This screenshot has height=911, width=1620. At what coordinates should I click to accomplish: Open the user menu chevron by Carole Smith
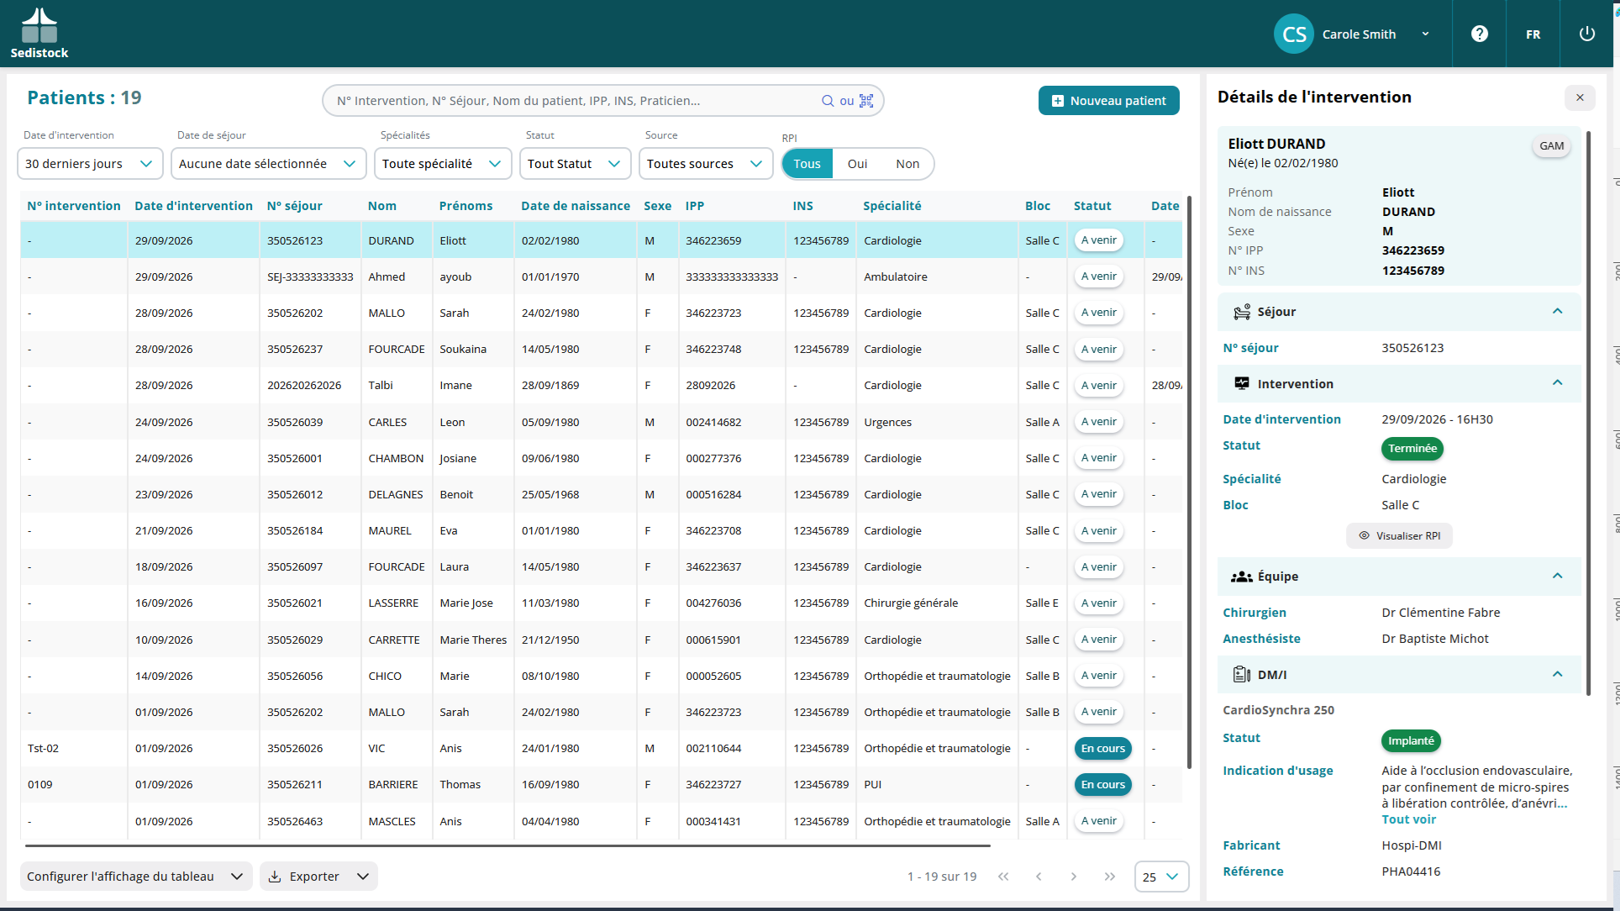[x=1425, y=34]
